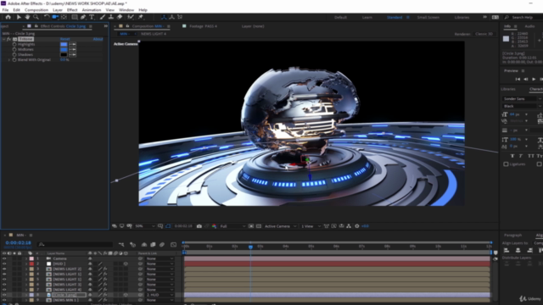Image resolution: width=543 pixels, height=305 pixels.
Task: Select the Unified Camera tool
Action: [x=55, y=17]
